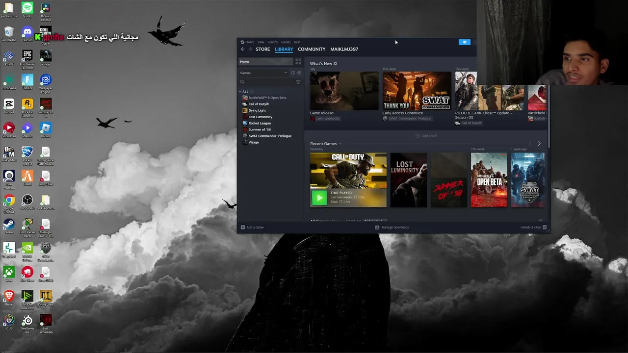Switch to STORE tab
This screenshot has width=628, height=353.
click(x=262, y=49)
